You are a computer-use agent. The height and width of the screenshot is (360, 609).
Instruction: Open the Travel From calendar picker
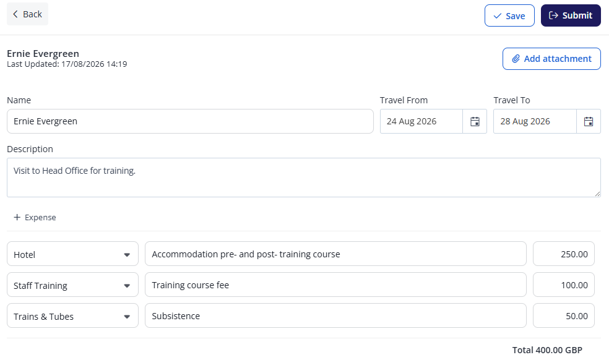coord(475,121)
